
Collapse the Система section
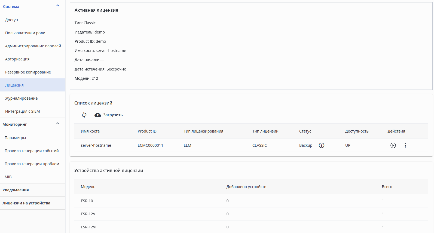tap(58, 6)
